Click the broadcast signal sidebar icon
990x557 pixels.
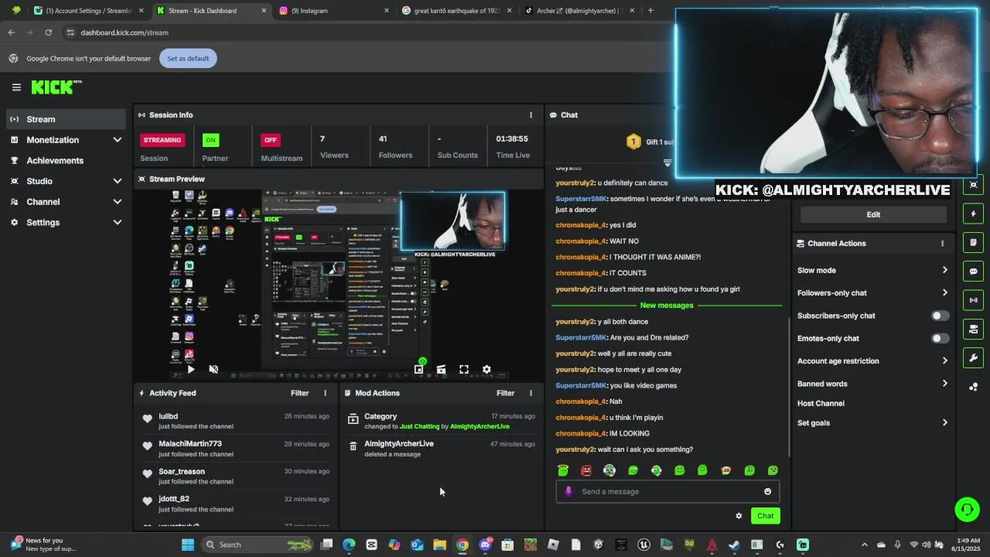pos(974,299)
